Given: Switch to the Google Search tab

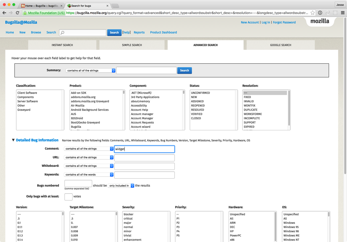Looking at the screenshot, I should (x=280, y=45).
